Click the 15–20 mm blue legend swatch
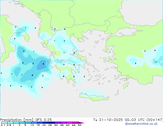Screen dimensions: 163x126 [40, 123]
